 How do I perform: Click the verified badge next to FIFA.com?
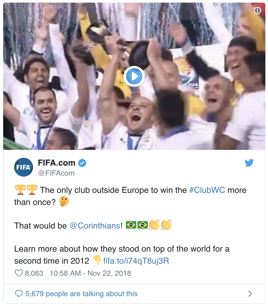pyautogui.click(x=82, y=163)
